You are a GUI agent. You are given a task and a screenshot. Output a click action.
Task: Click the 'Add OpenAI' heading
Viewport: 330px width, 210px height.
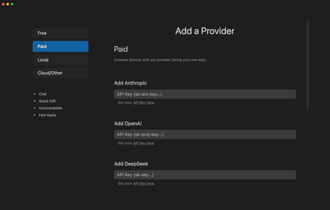(128, 124)
